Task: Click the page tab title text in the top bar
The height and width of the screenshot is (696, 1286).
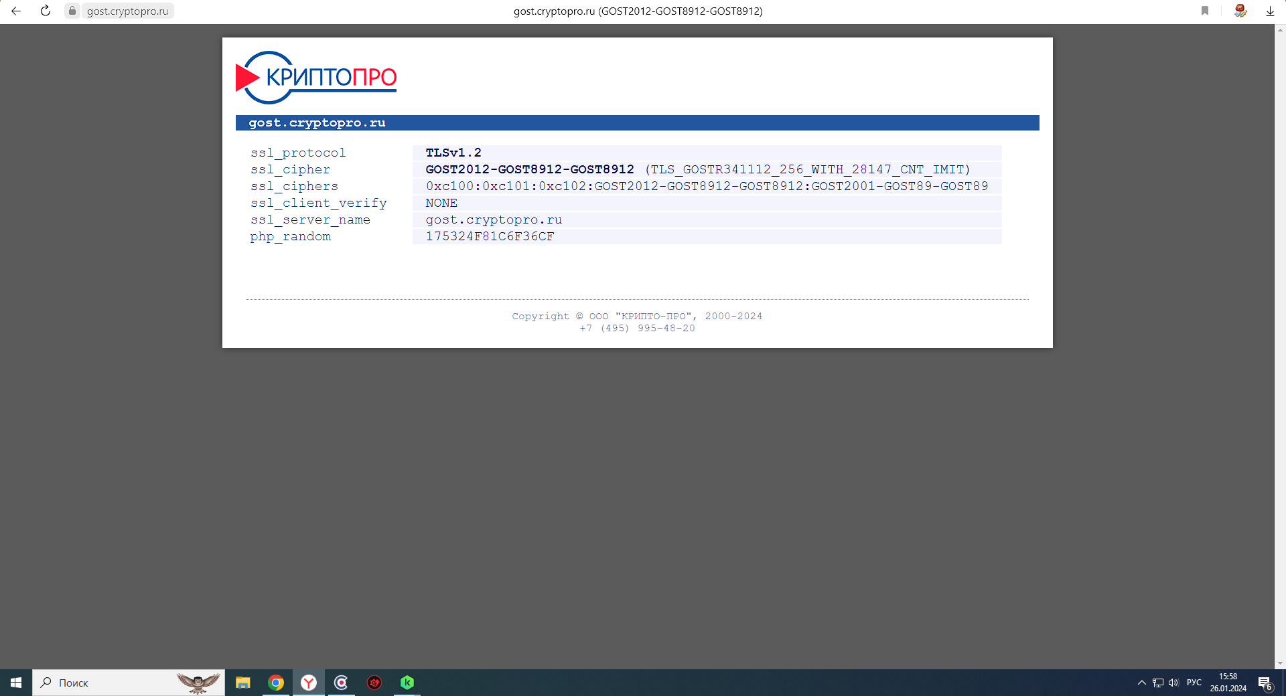Action: coord(638,11)
